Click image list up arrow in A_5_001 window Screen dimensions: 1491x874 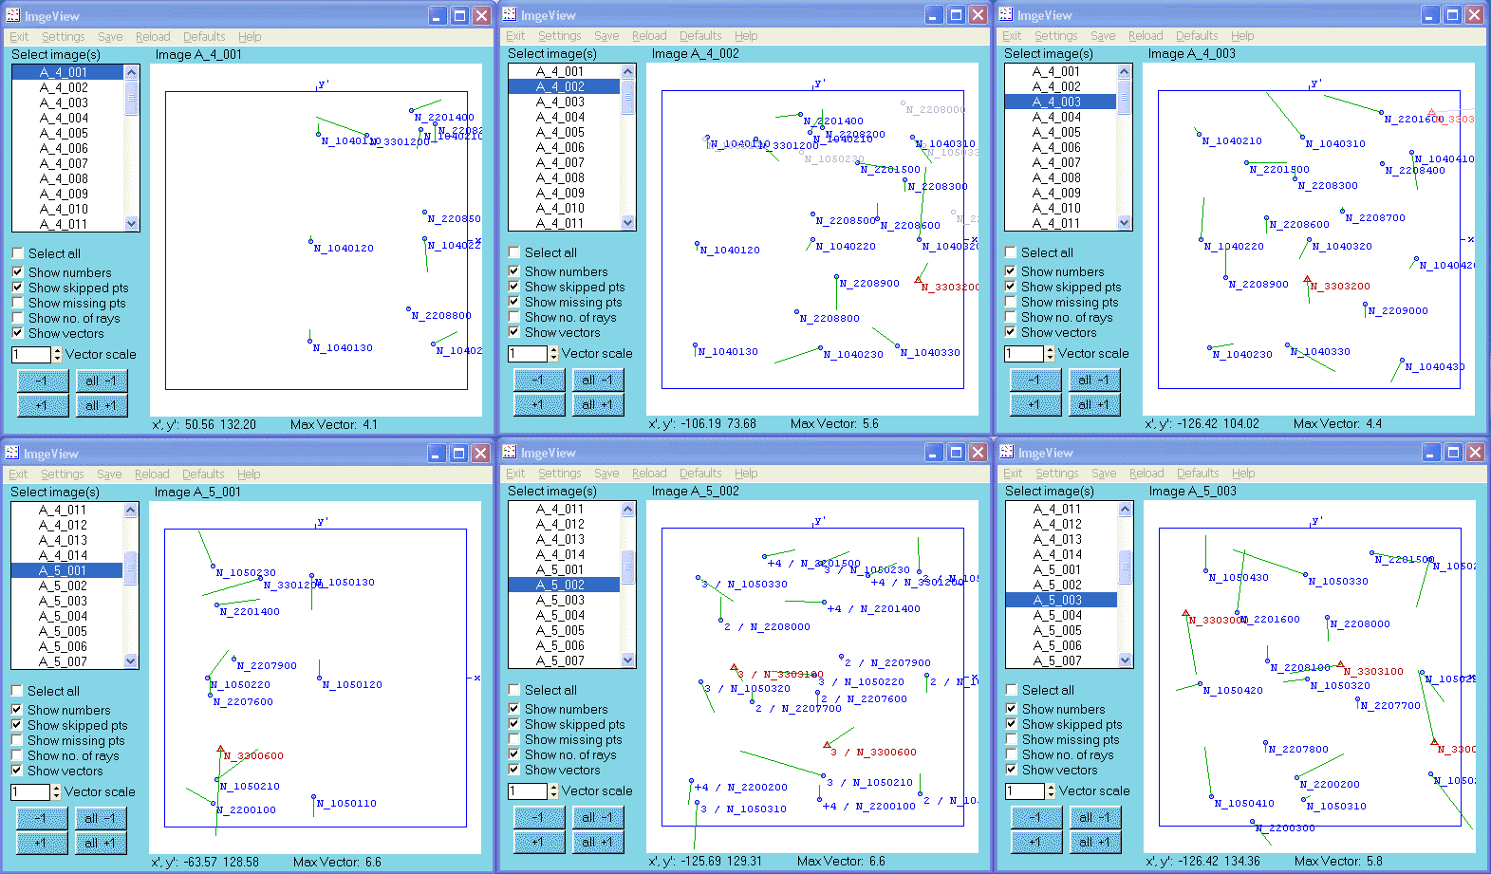click(130, 510)
